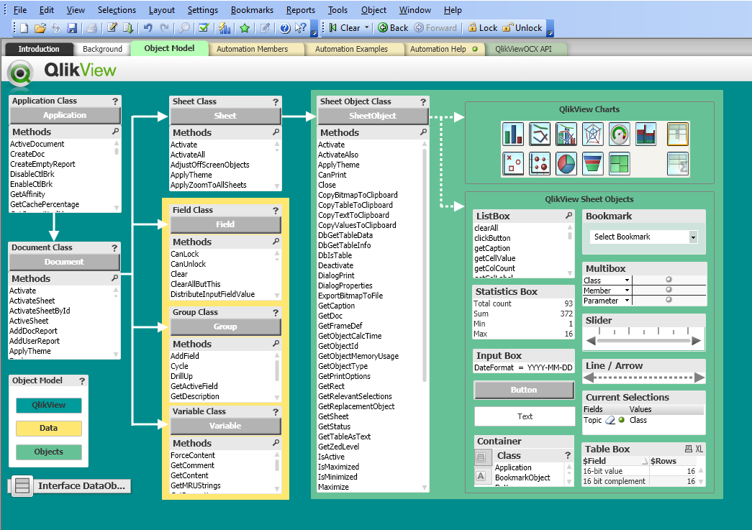752x530 pixels.
Task: Expand the Multibox Member dropdown arrow
Action: [627, 291]
